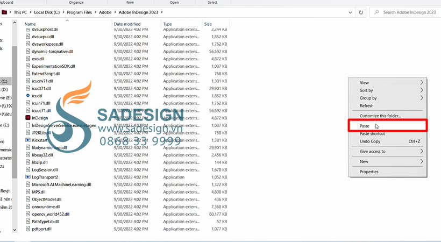Screen dimensions: 441x242
Task: Go to Local Disk (C:) breadcrumb
Action: pyautogui.click(x=47, y=12)
